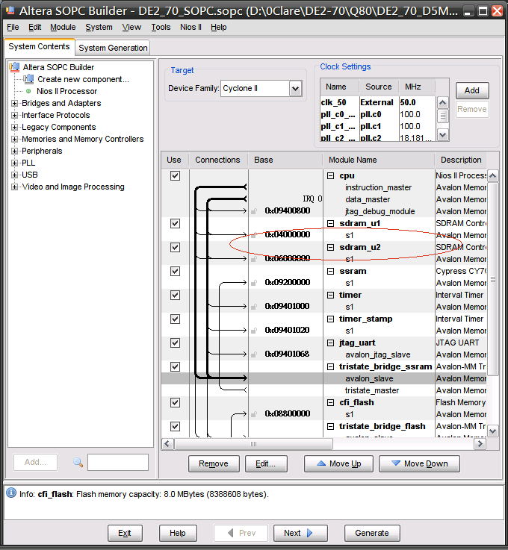This screenshot has width=508, height=550.
Task: Disable the cfi_flash Use checkbox
Action: click(175, 402)
